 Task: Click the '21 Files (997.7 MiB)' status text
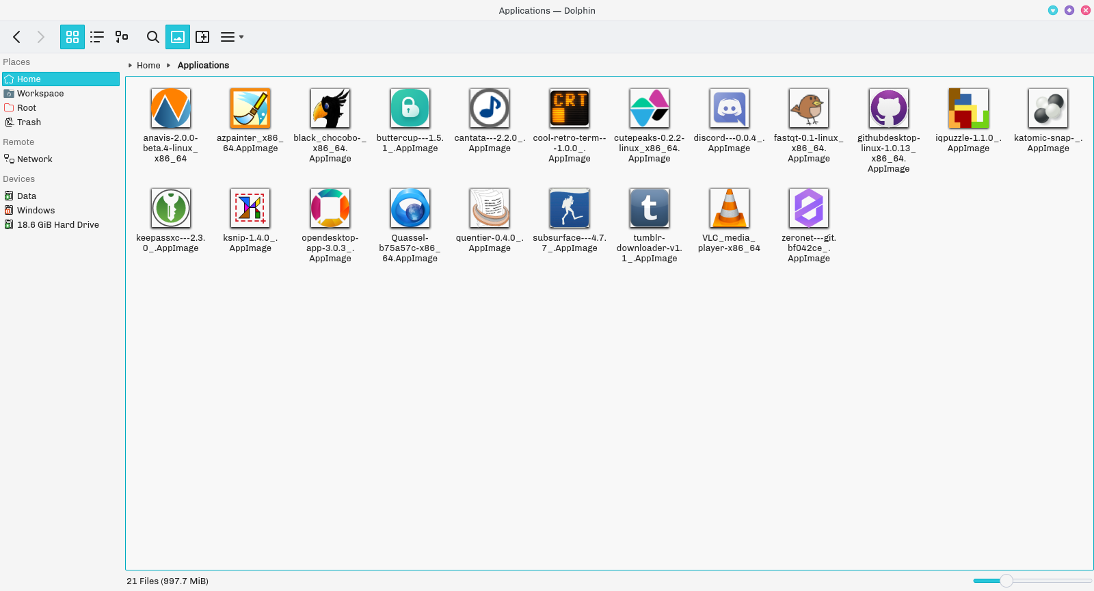click(x=168, y=581)
